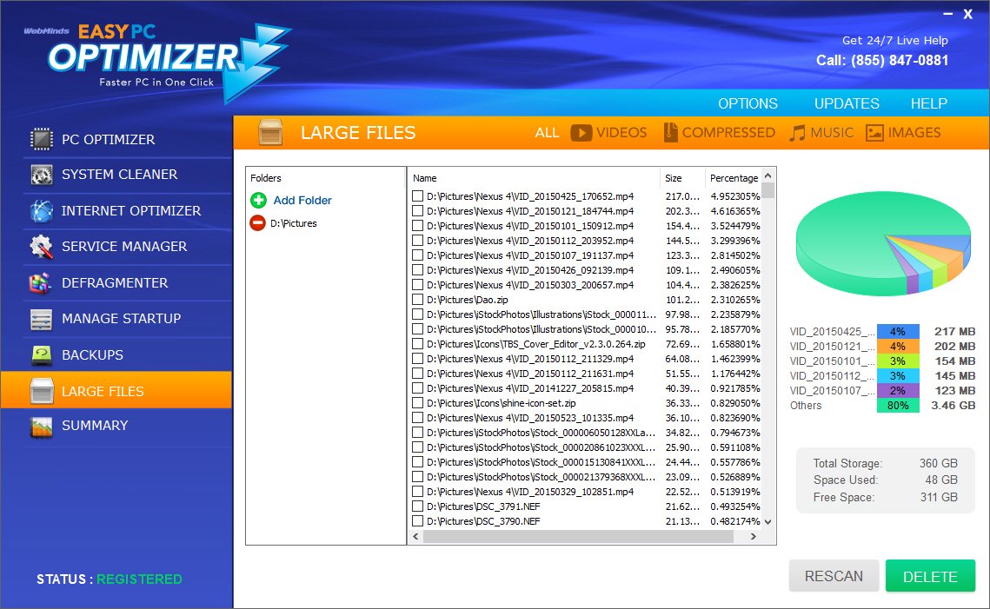The height and width of the screenshot is (609, 990).
Task: Open the HELP menu
Action: click(928, 103)
